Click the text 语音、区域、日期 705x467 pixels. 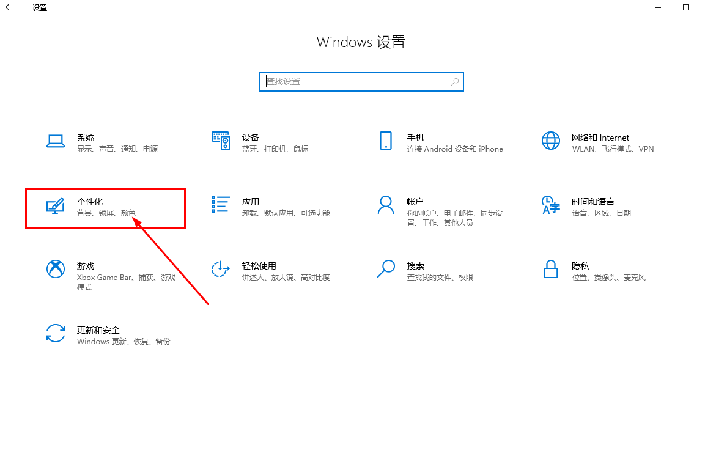[x=602, y=213]
